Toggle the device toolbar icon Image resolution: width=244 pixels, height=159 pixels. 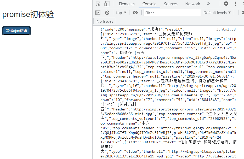(107, 4)
